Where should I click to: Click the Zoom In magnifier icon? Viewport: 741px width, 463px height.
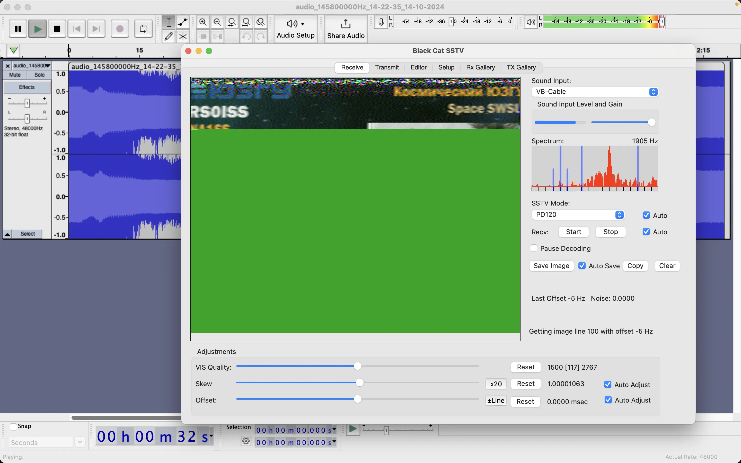(203, 22)
